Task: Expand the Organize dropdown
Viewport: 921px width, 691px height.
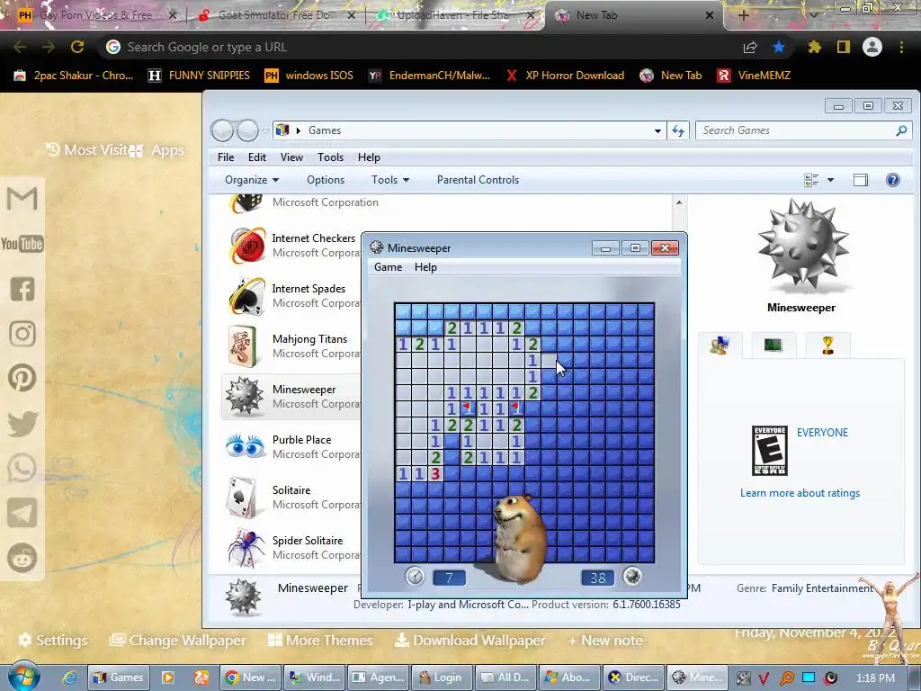Action: [252, 180]
